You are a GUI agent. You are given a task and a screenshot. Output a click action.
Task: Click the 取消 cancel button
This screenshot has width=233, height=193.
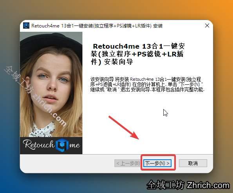[x=193, y=163]
